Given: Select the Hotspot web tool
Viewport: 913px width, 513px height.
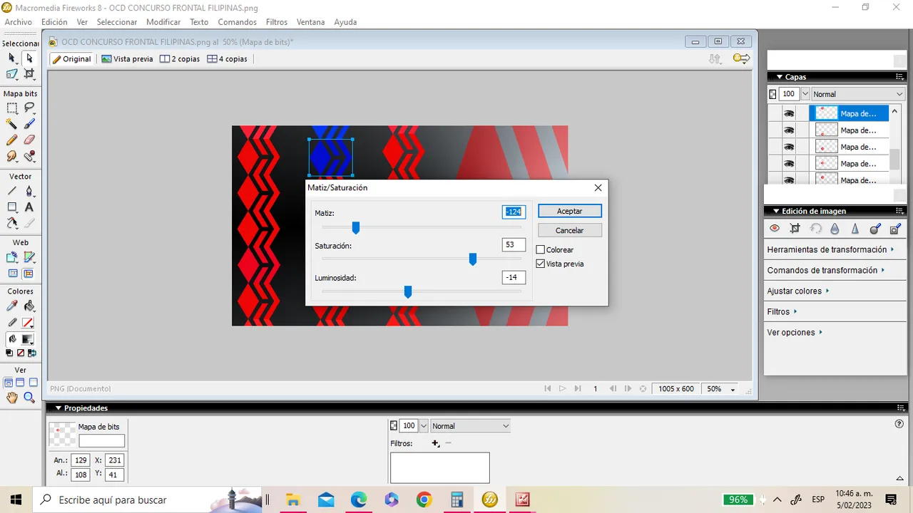Looking at the screenshot, I should click(12, 257).
